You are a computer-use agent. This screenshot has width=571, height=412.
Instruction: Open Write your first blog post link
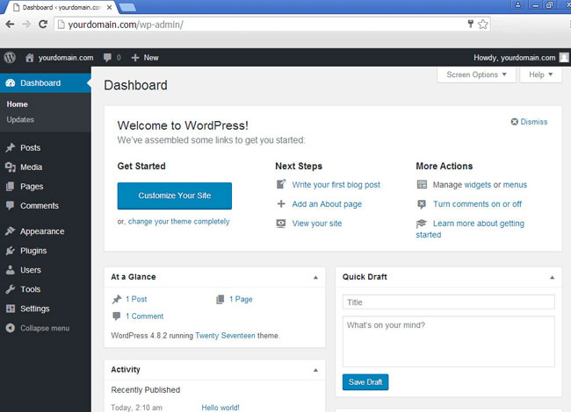pyautogui.click(x=336, y=185)
